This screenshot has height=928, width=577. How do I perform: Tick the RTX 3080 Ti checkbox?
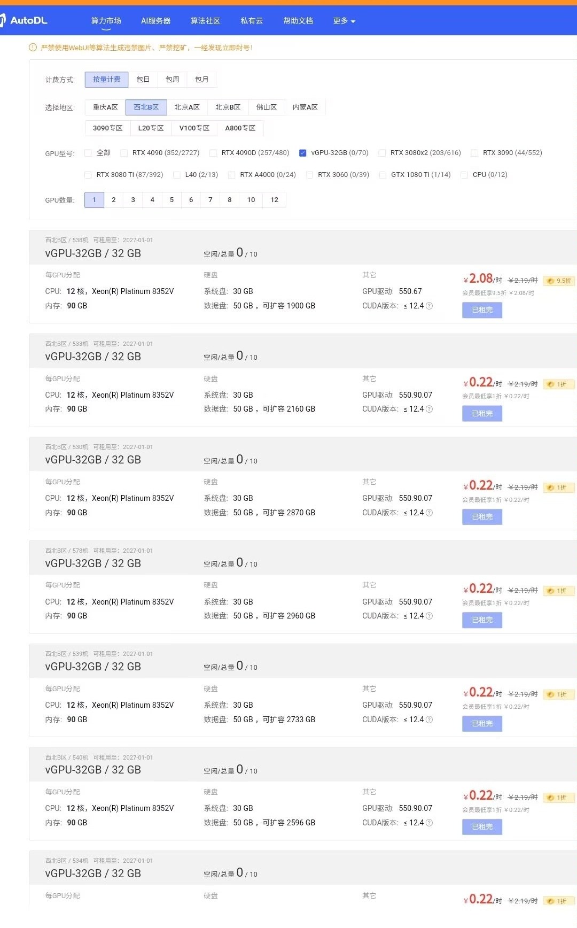click(x=88, y=175)
